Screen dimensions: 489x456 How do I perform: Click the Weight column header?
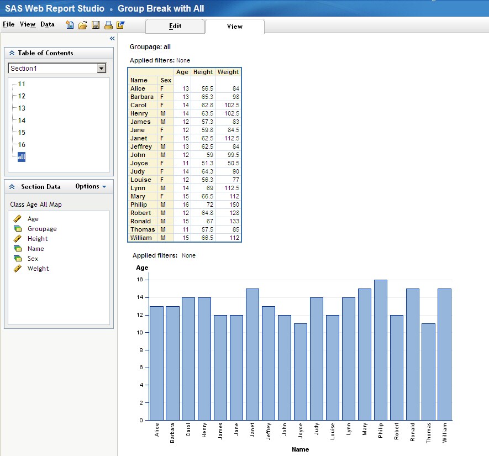pos(228,72)
